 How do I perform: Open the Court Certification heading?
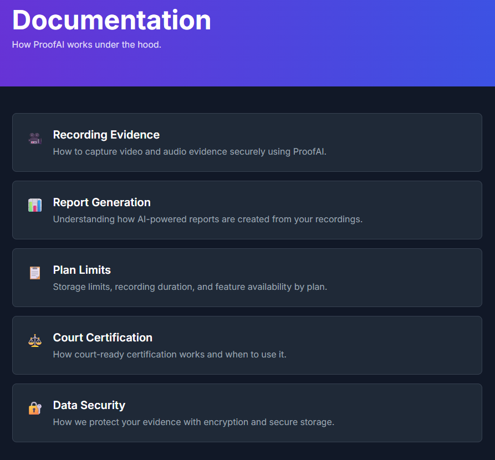tap(103, 338)
